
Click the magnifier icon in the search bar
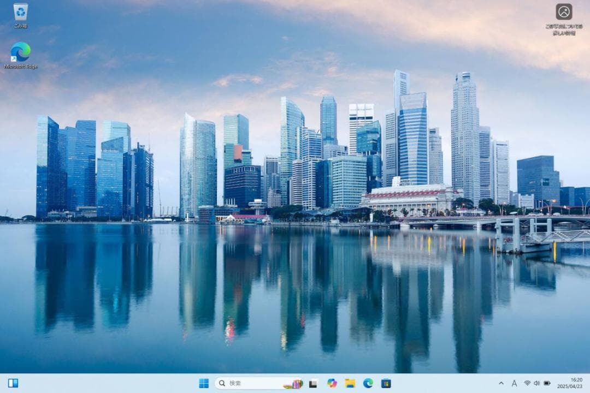(222, 384)
